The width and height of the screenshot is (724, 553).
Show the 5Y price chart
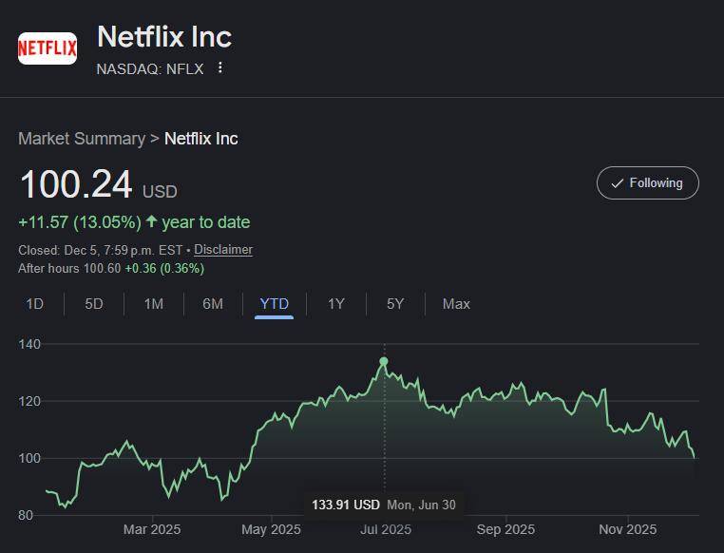(x=395, y=304)
